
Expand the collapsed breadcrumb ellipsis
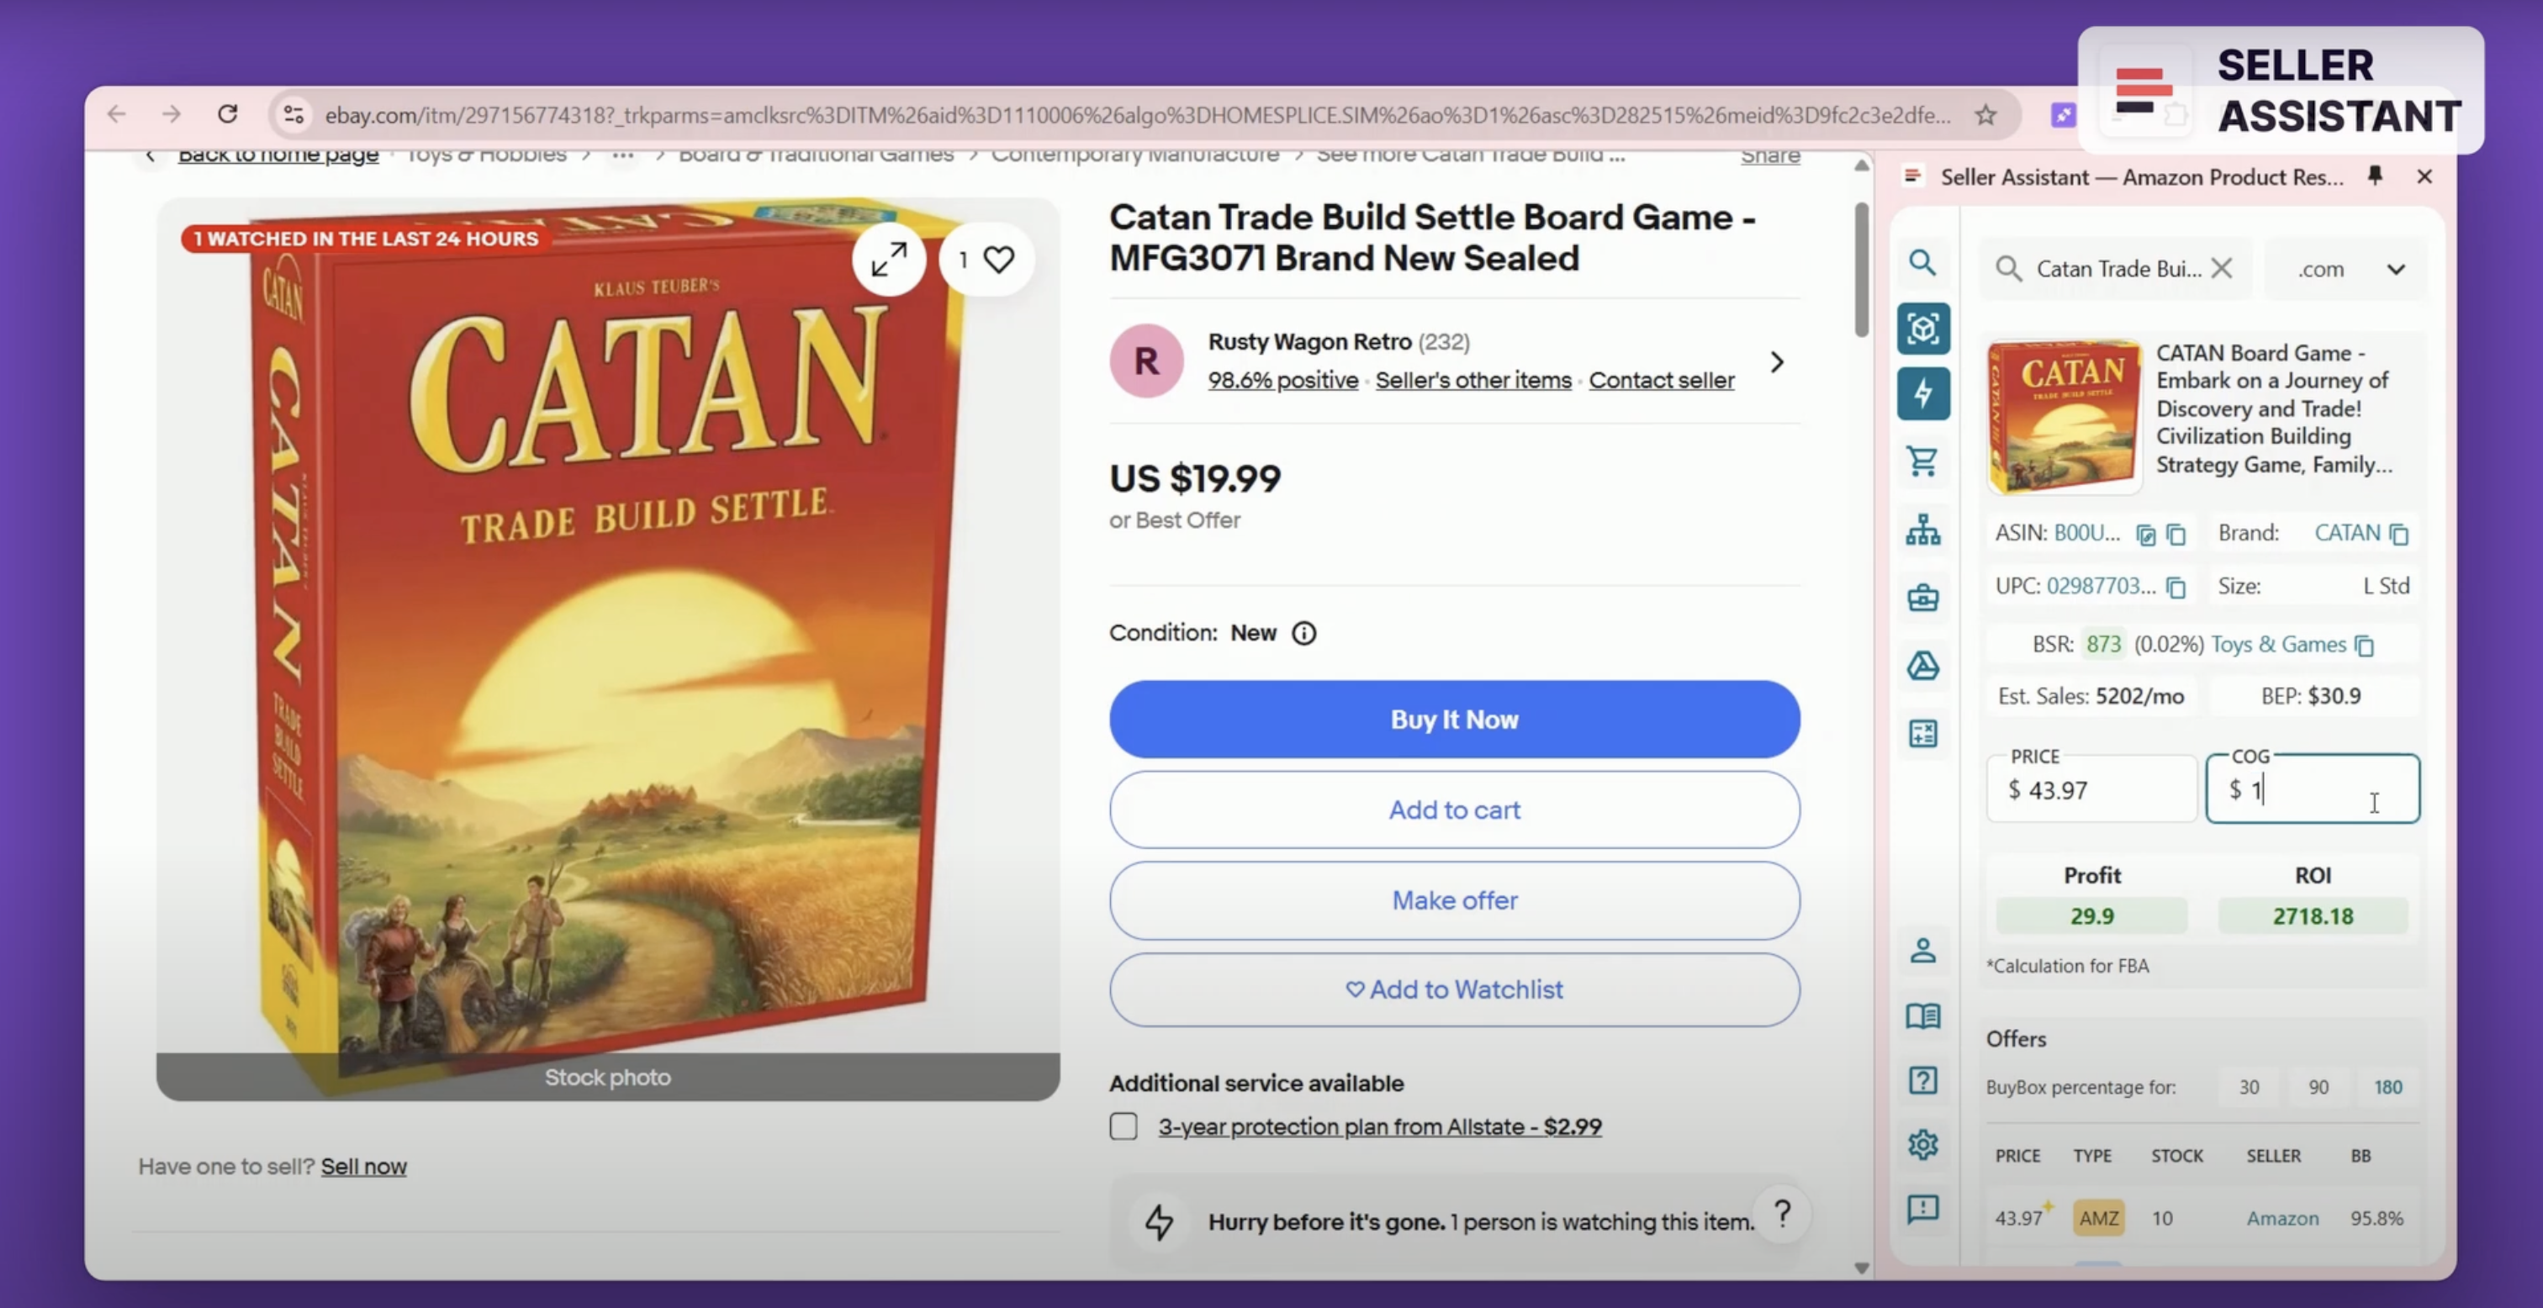coord(622,155)
